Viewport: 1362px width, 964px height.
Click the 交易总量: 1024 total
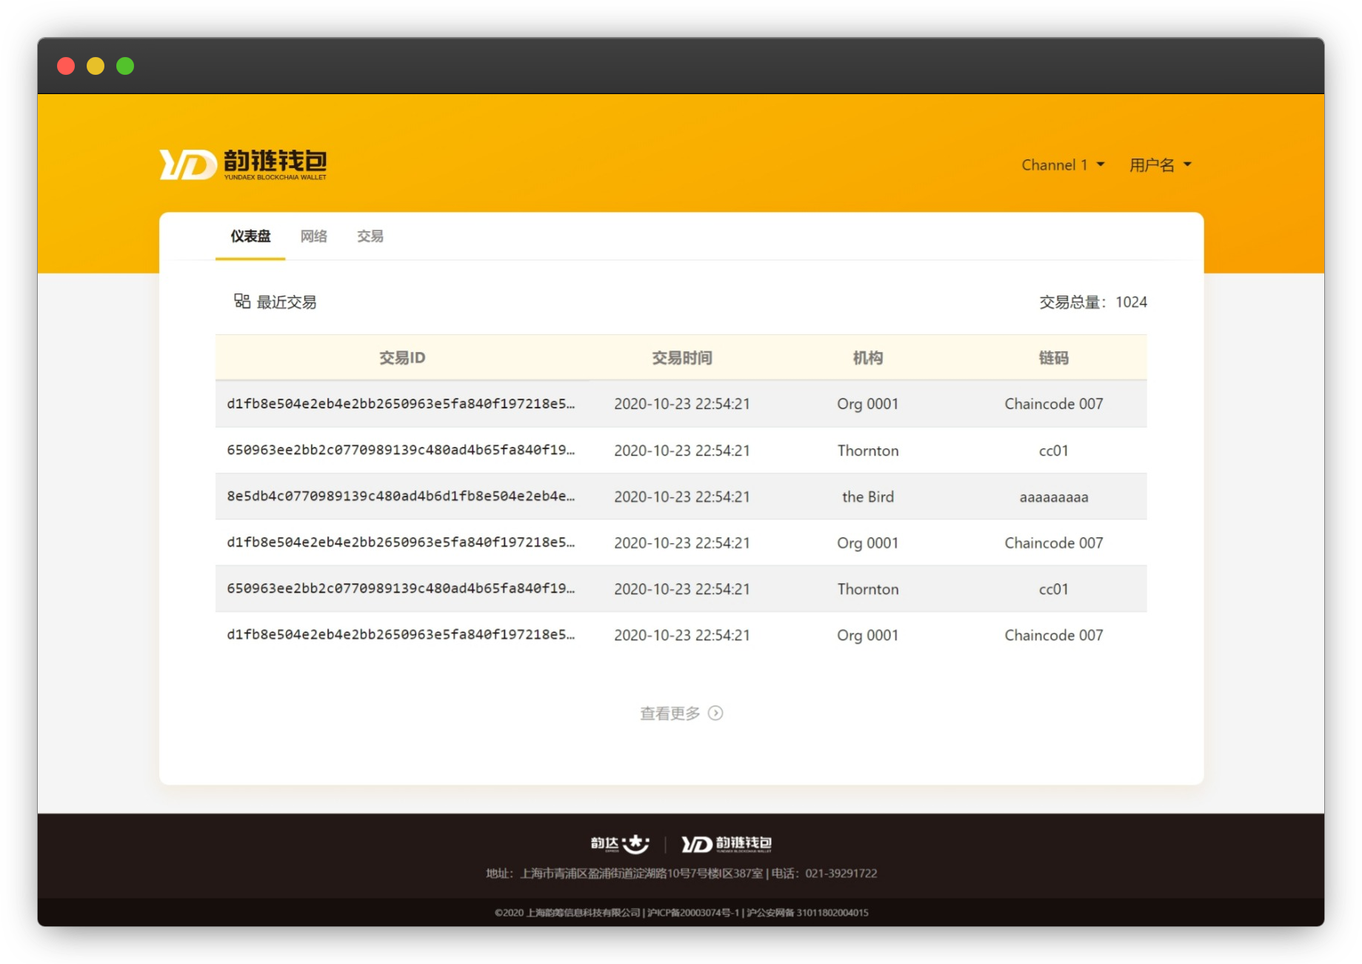pos(1093,302)
